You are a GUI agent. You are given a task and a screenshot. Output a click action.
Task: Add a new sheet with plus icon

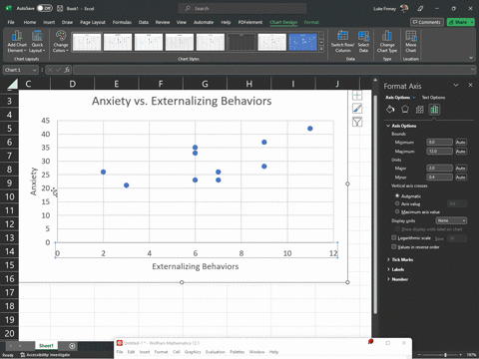(72, 346)
